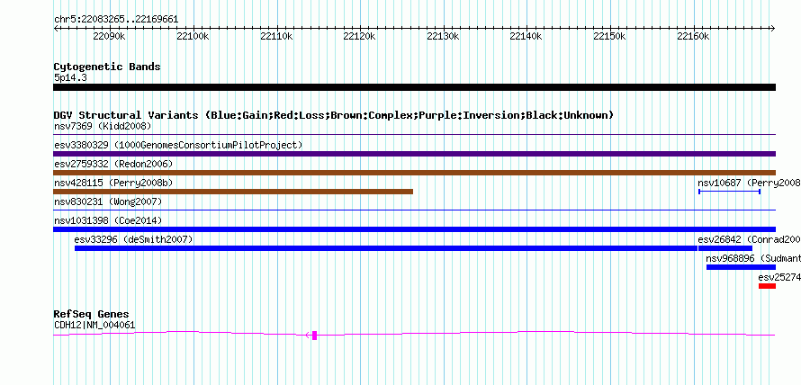Click the Cytogenetic Bands track title
This screenshot has height=385, width=801.
pos(107,67)
